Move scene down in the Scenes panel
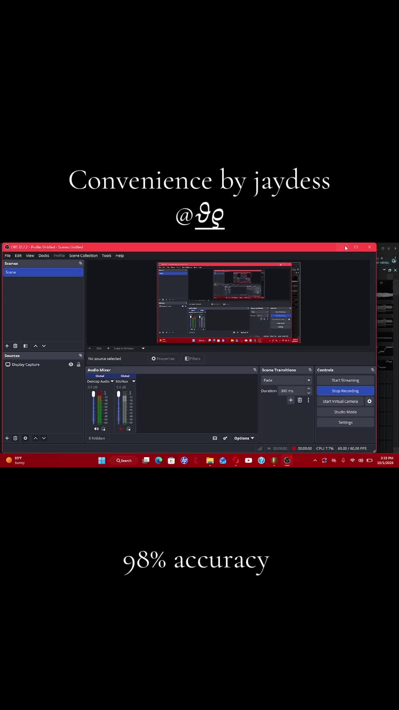399x710 pixels. click(44, 346)
